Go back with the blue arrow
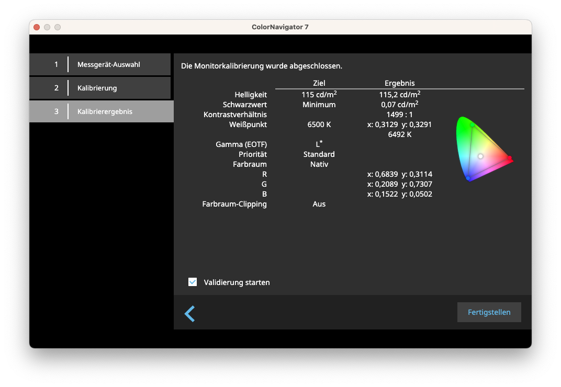The width and height of the screenshot is (561, 387). [x=190, y=314]
